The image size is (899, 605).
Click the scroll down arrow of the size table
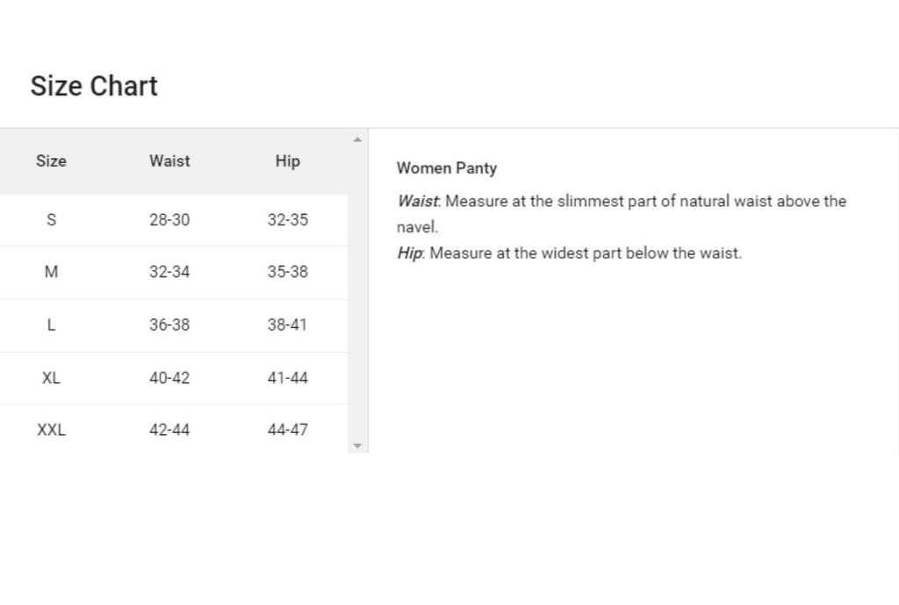click(357, 445)
